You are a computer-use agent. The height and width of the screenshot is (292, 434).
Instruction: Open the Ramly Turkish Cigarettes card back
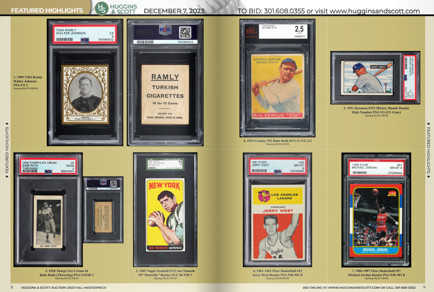[165, 94]
